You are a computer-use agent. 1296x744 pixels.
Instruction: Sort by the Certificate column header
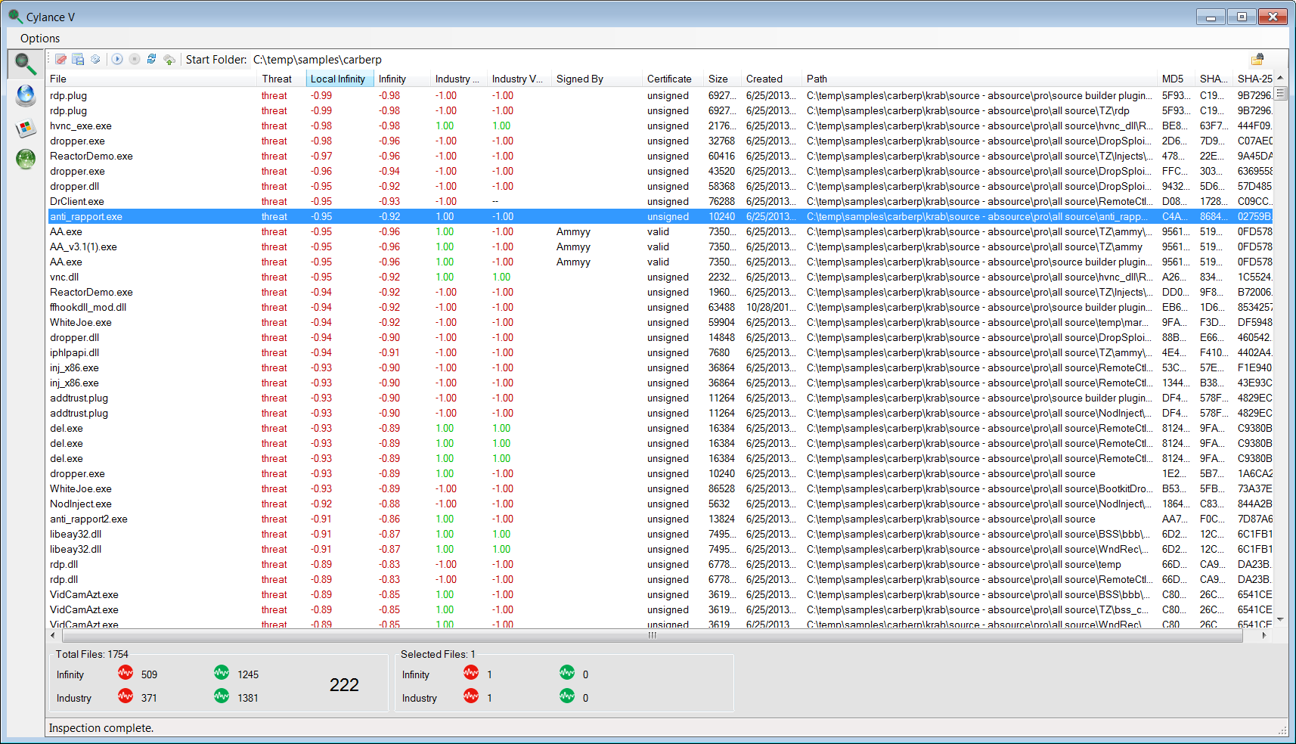674,79
